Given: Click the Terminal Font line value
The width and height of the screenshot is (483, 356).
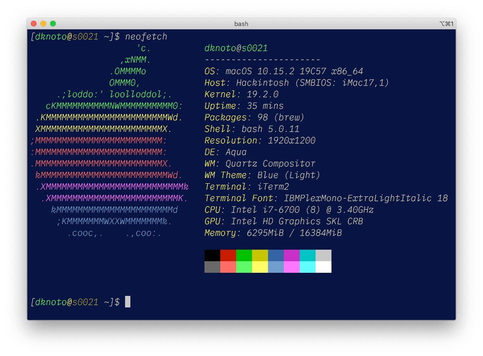Looking at the screenshot, I should tap(366, 198).
